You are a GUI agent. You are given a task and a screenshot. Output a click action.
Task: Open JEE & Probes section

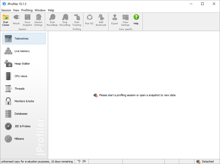click(24, 126)
